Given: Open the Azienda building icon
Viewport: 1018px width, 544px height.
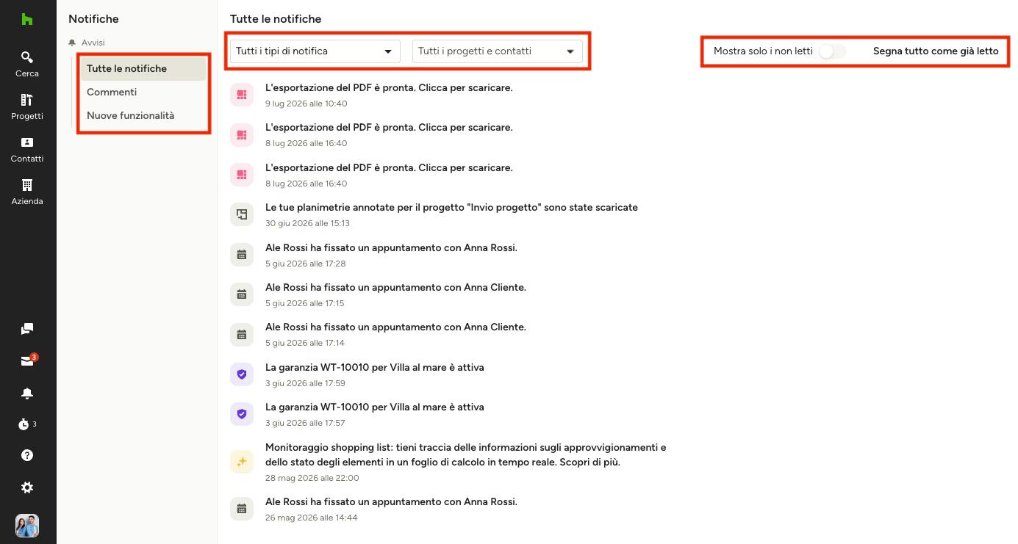Looking at the screenshot, I should coord(27,192).
